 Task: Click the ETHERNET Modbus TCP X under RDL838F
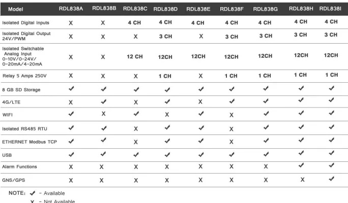(x=231, y=142)
